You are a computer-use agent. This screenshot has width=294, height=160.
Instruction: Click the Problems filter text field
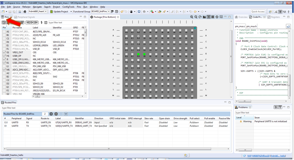click(x=263, y=113)
